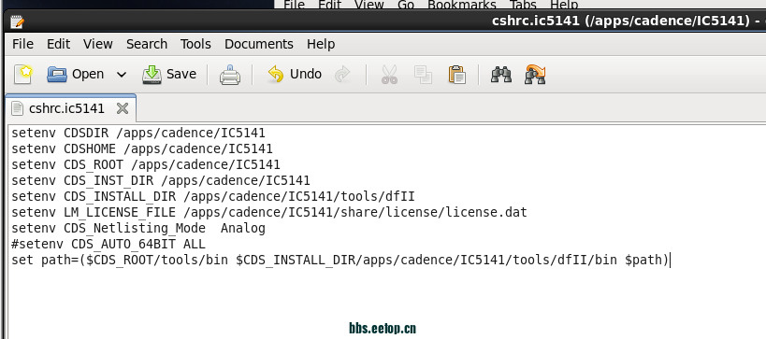
Task: Open the Search menu
Action: [x=147, y=44]
